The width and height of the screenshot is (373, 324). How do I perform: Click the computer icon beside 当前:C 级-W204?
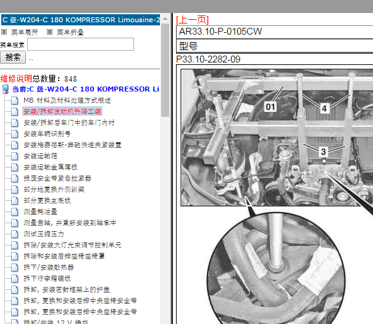pyautogui.click(x=6, y=89)
